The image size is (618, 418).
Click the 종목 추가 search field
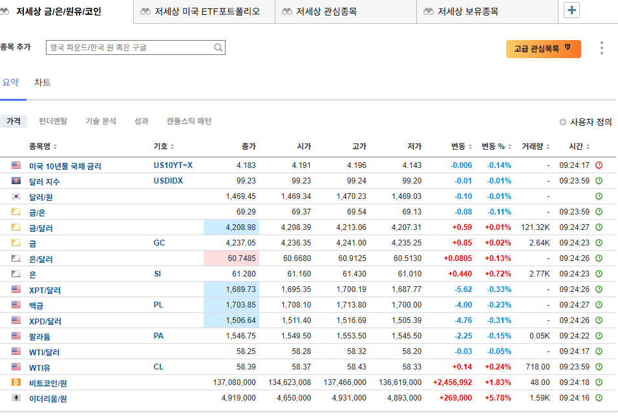(x=129, y=48)
